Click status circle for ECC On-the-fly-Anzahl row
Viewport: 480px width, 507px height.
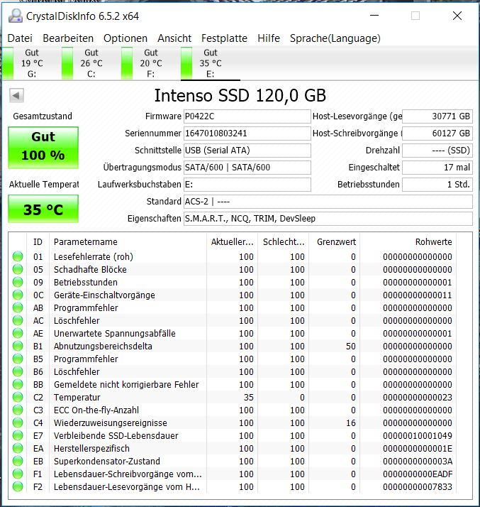point(18,410)
